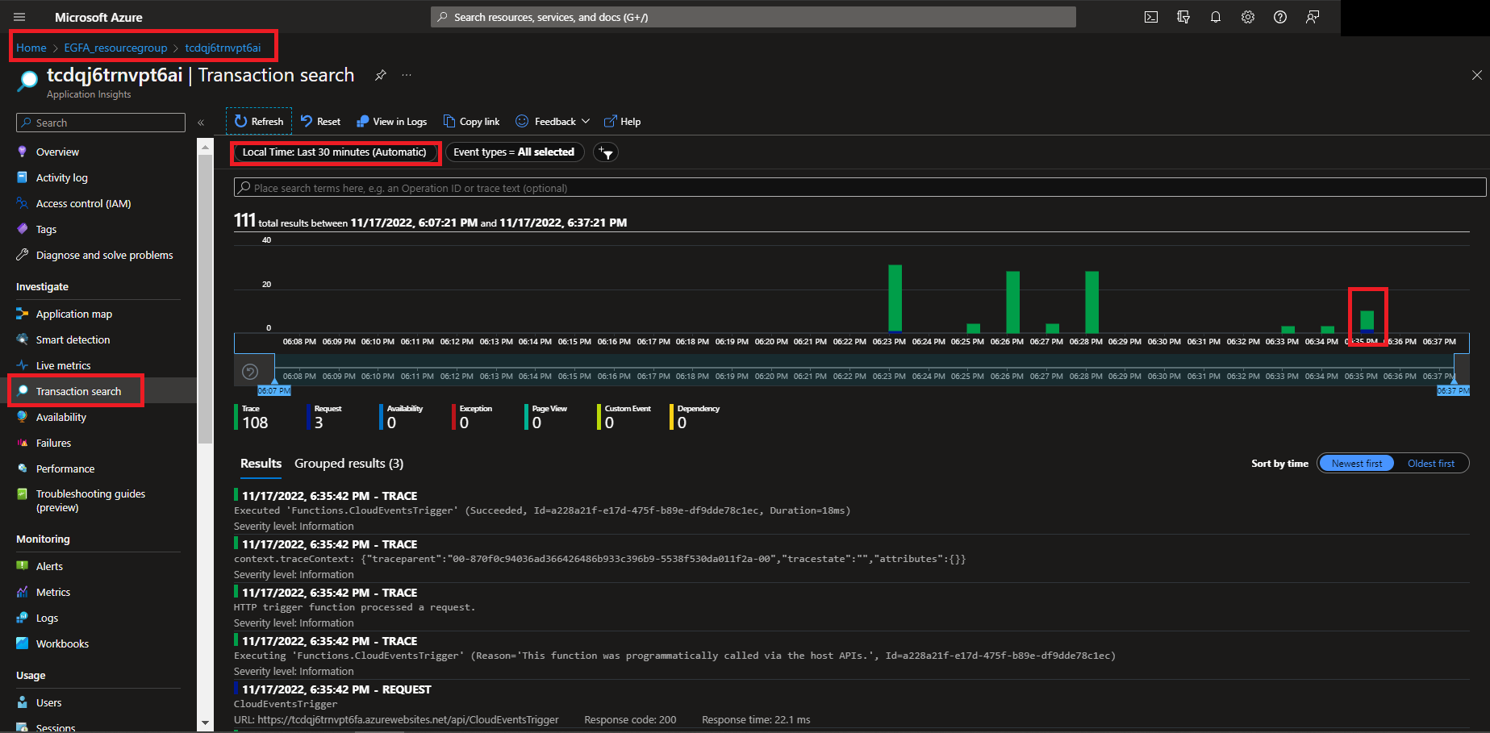This screenshot has height=733, width=1490.
Task: Open Help link in toolbar
Action: [623, 122]
